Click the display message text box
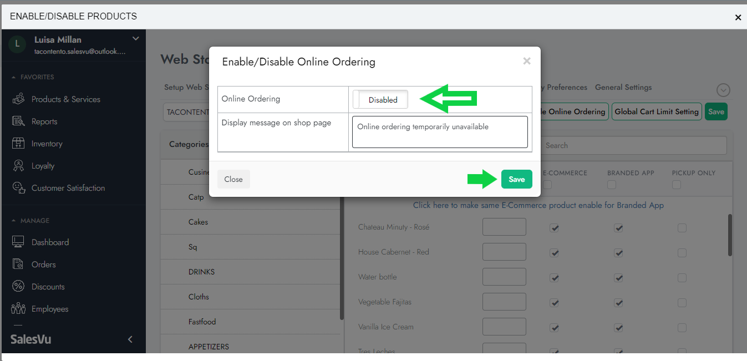Viewport: 747px width, 361px height. (x=440, y=132)
